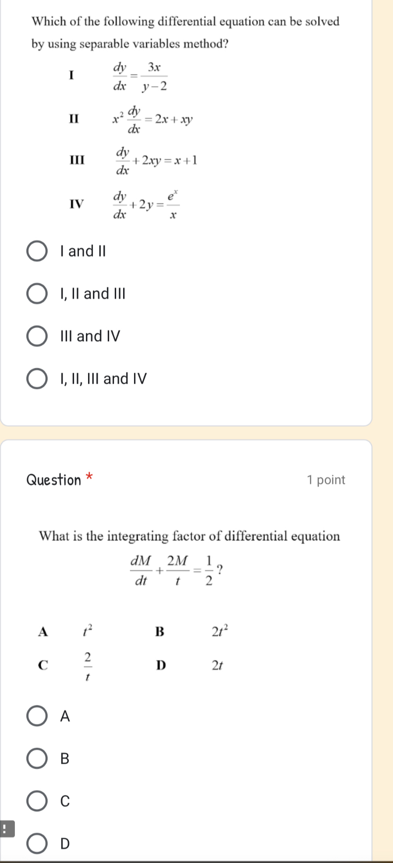The width and height of the screenshot is (393, 863).
Task: Click the dM/dt integrating factor equation
Action: 177,570
